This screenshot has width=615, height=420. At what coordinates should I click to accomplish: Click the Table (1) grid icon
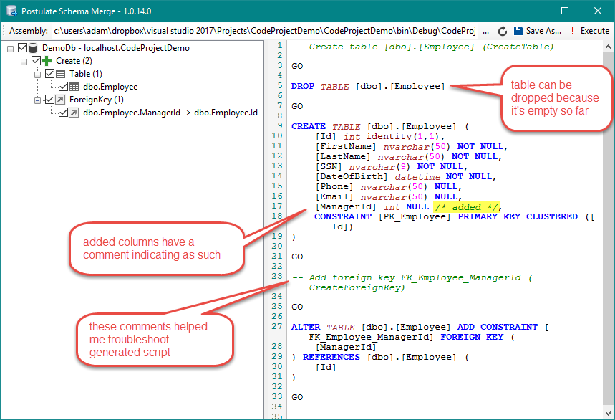(x=60, y=74)
